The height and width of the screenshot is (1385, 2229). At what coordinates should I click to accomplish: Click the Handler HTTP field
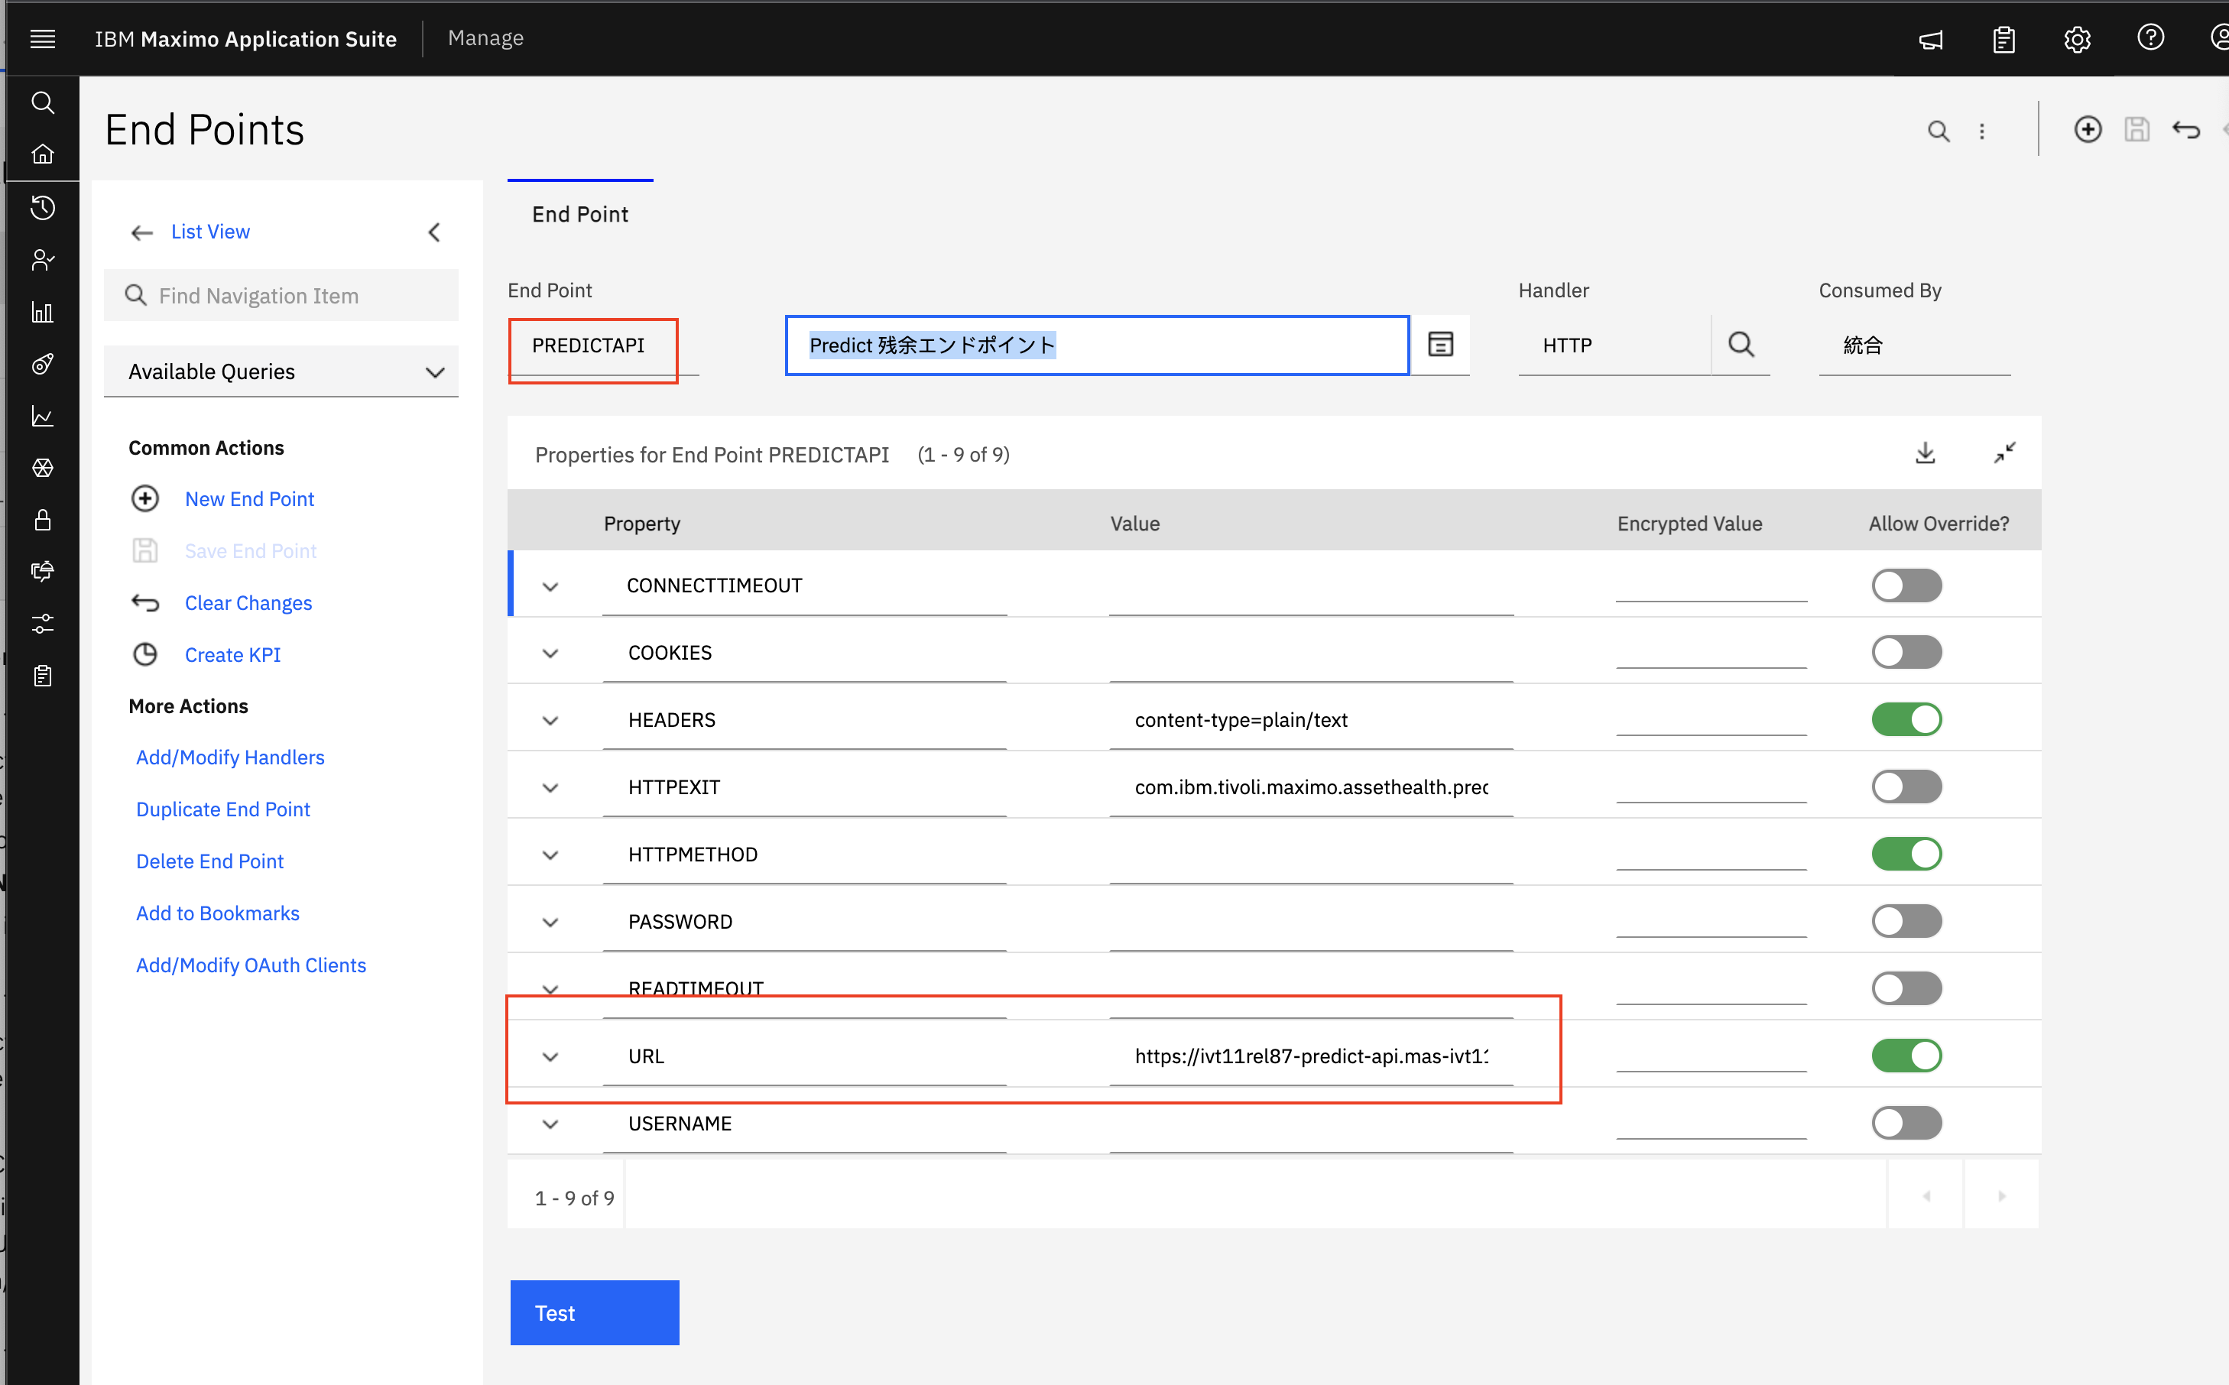click(1614, 345)
